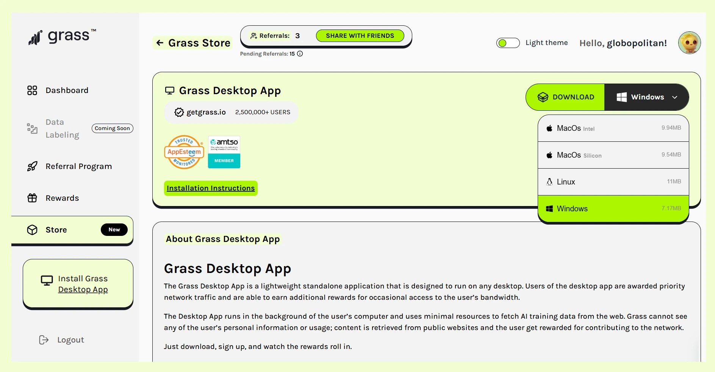
Task: Click the About Grass Desktop App heading
Action: click(223, 239)
